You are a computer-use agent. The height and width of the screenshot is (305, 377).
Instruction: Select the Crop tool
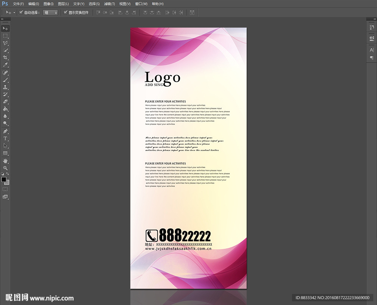pyautogui.click(x=5, y=57)
